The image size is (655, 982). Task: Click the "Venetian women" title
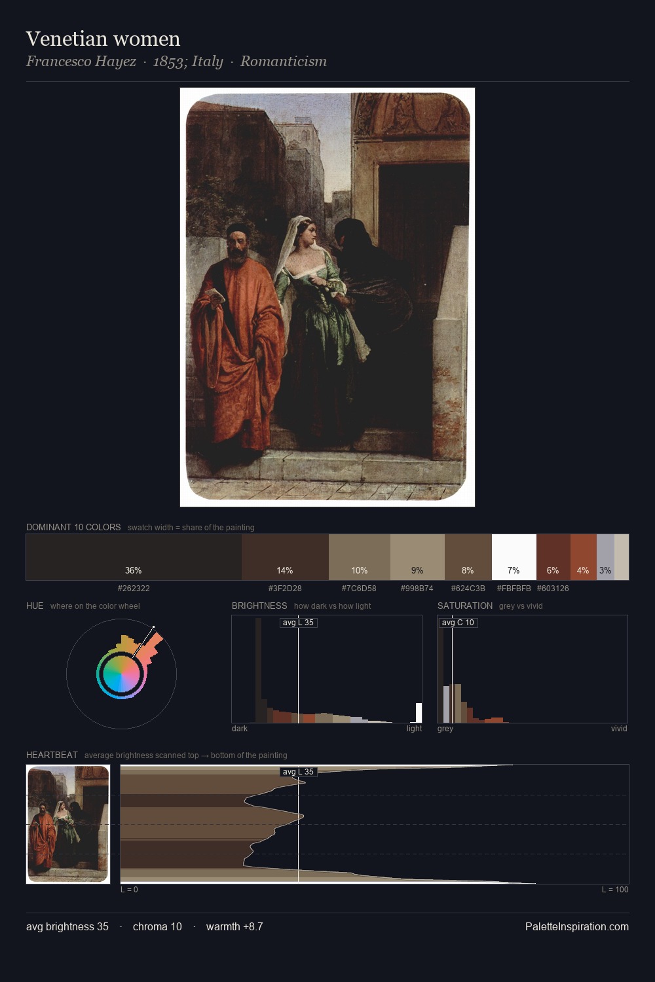click(103, 39)
